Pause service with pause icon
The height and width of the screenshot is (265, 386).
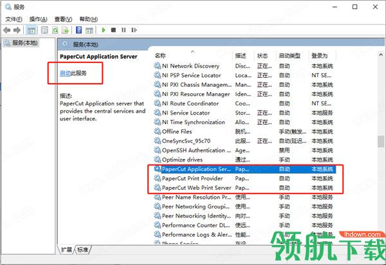[x=124, y=30]
